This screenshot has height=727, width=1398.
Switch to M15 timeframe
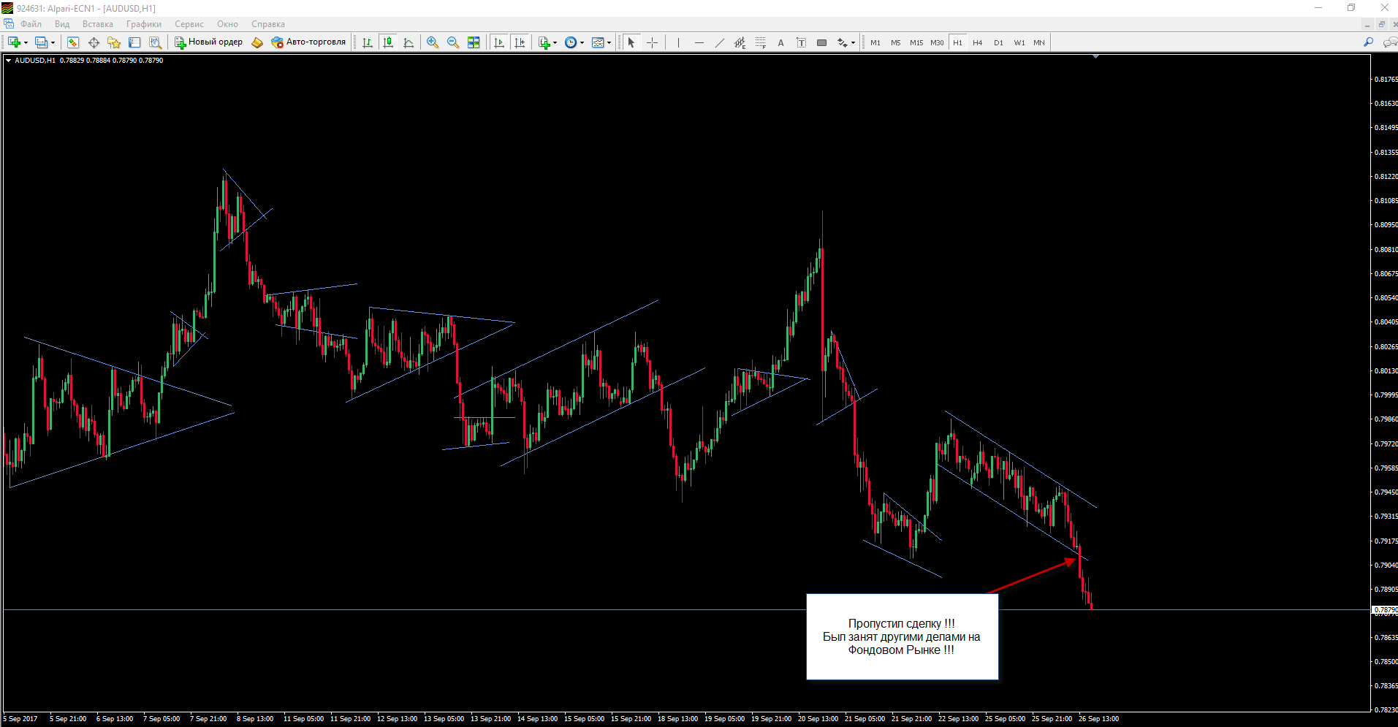(x=916, y=42)
